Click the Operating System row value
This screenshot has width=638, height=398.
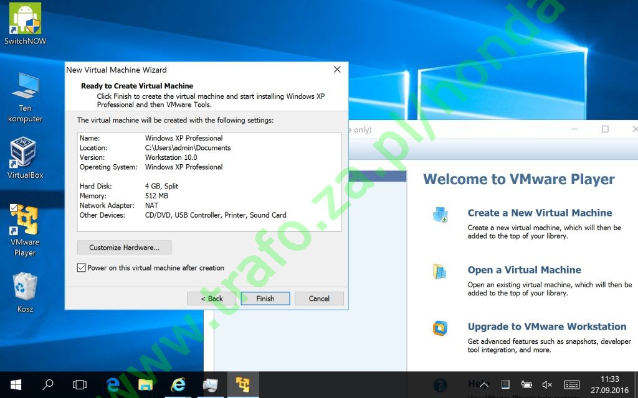[x=184, y=167]
